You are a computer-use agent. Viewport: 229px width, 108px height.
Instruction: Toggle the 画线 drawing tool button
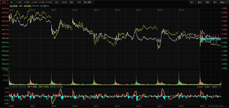pos(208,2)
